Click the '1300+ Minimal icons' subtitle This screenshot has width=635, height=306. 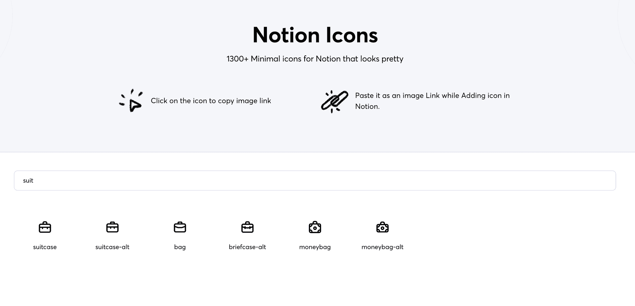(x=315, y=59)
